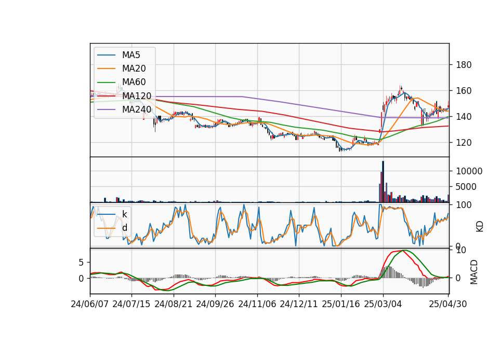
Task: Click the MA120 legend label
Action: [x=137, y=95]
